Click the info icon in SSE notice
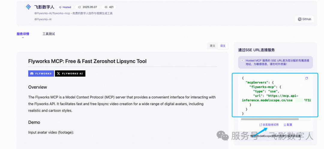This screenshot has height=149, width=324. point(242,60)
